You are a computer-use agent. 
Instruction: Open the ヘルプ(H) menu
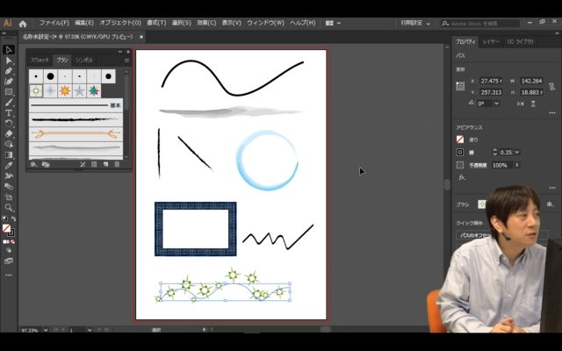point(302,23)
